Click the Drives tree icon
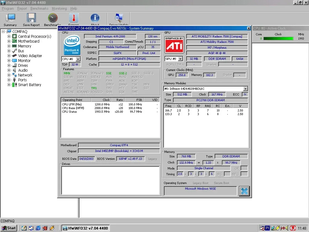This screenshot has width=309, height=232. click(14, 65)
